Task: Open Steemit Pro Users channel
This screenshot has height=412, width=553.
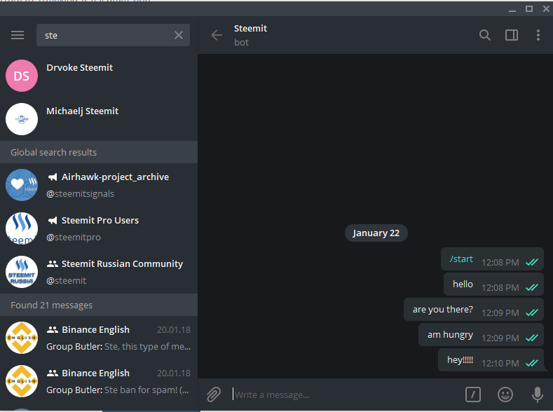Action: pyautogui.click(x=99, y=228)
